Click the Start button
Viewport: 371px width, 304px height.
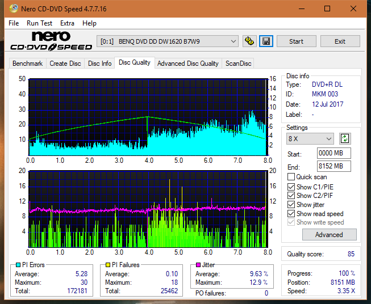pyautogui.click(x=296, y=41)
